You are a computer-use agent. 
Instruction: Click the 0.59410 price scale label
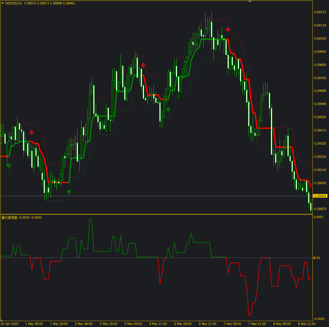pos(320,130)
